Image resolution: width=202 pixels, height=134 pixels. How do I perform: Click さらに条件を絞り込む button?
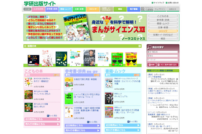pos(167,65)
